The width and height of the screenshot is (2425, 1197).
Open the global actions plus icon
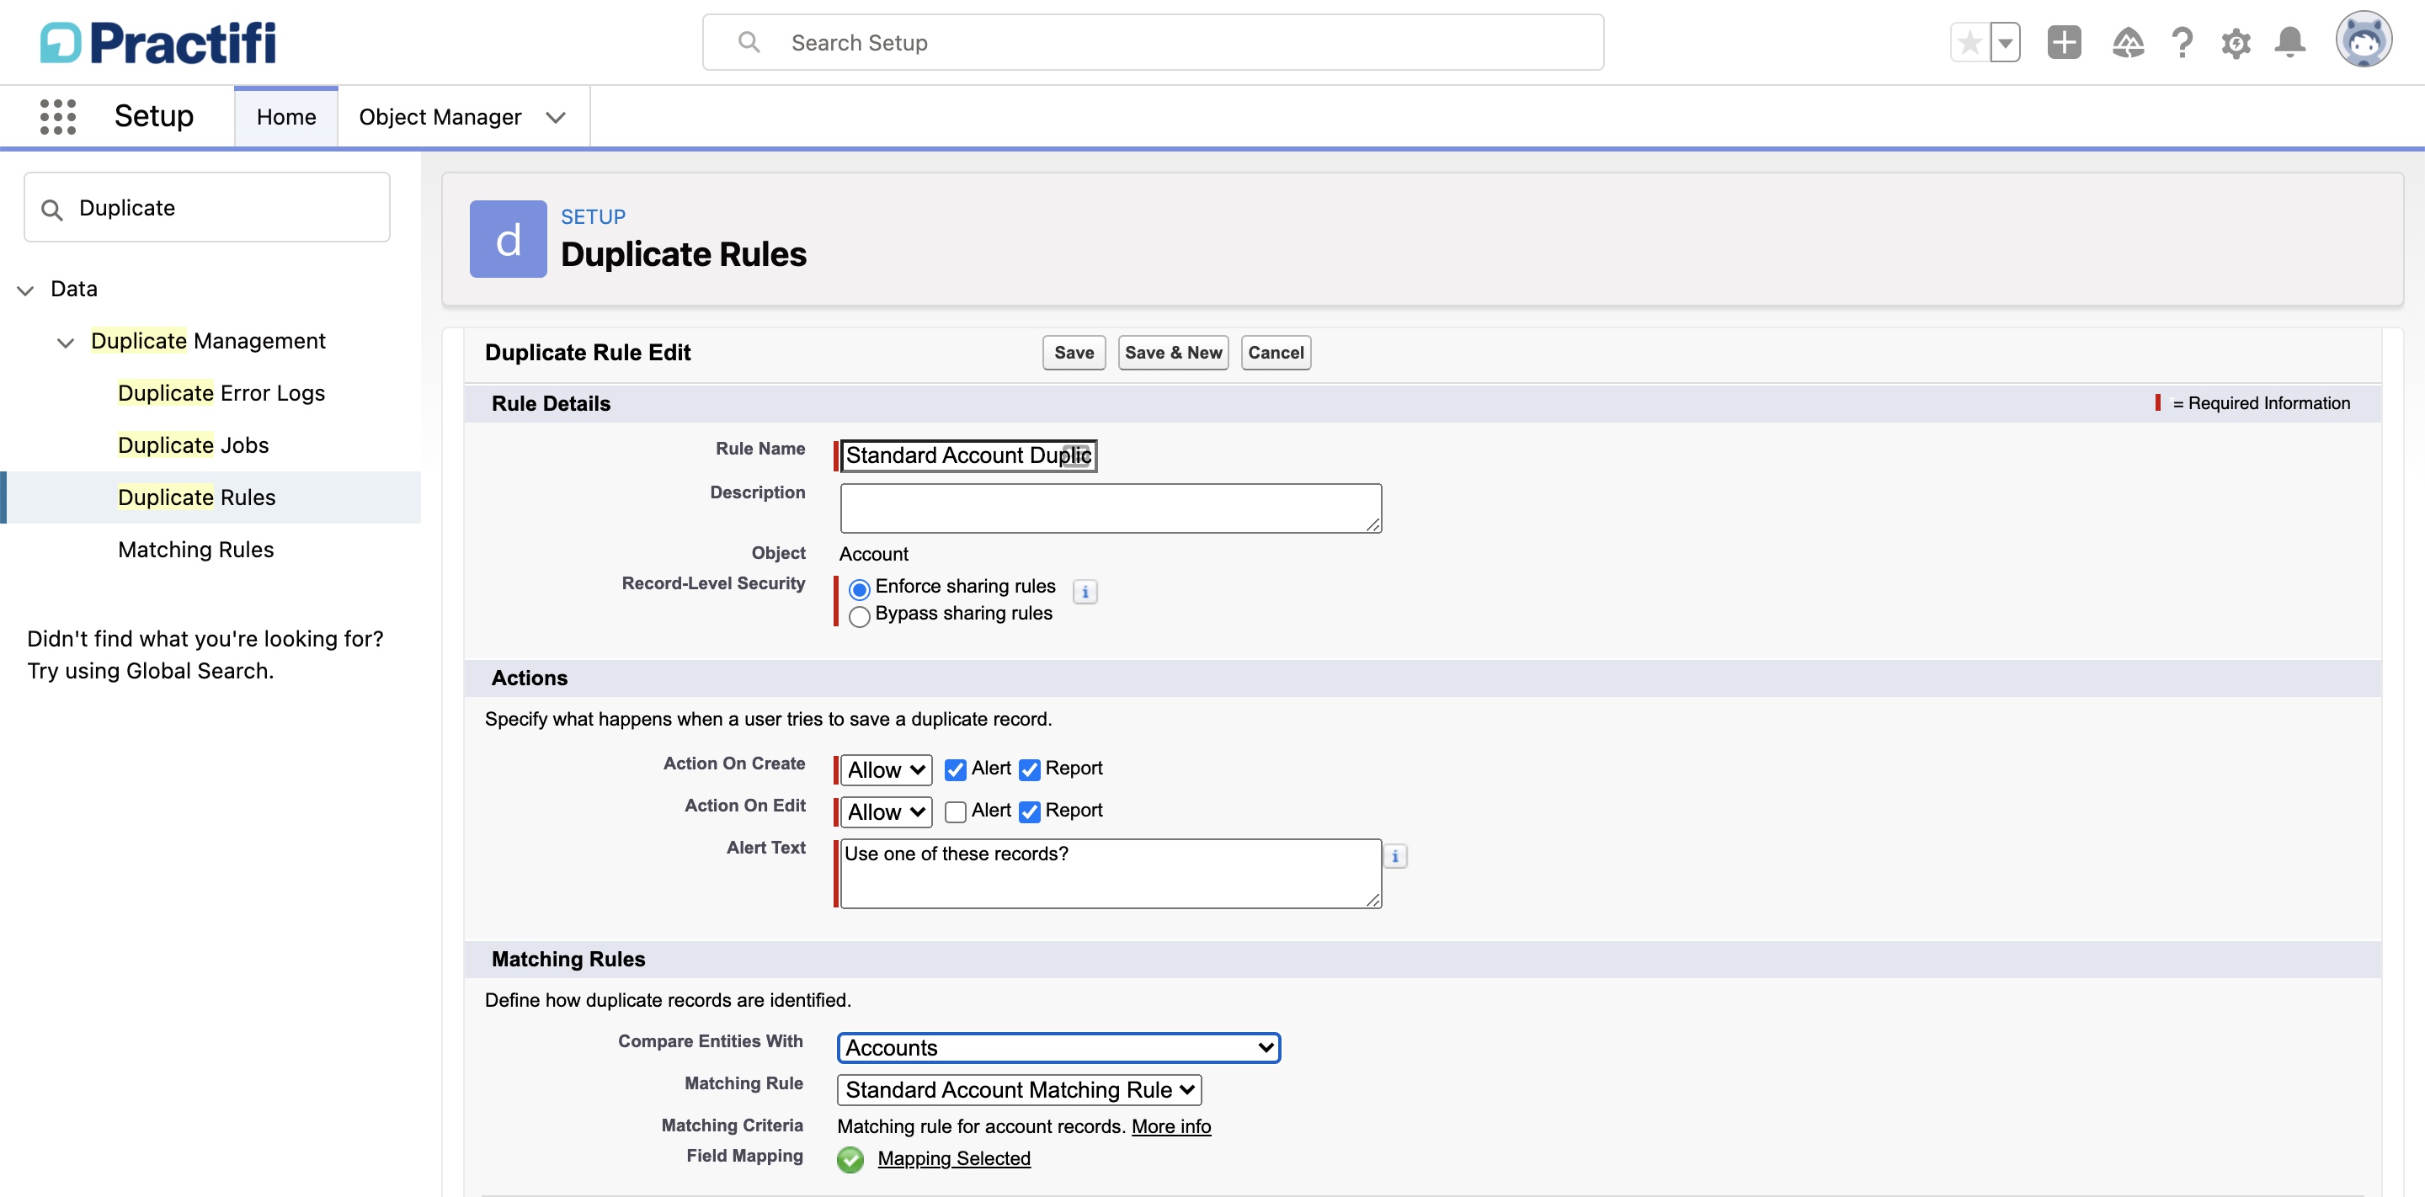(2064, 42)
